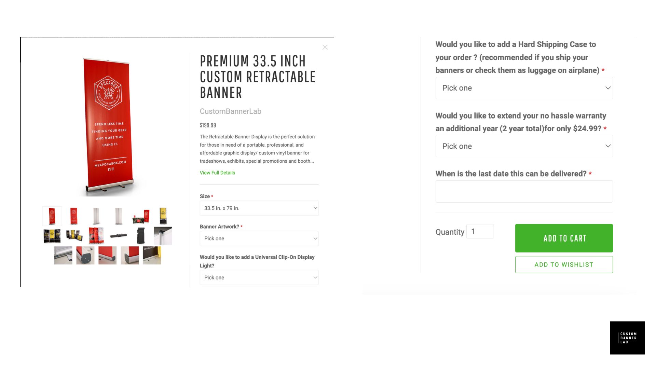Click the last delivery date field
Image resolution: width=656 pixels, height=369 pixels.
pos(524,192)
